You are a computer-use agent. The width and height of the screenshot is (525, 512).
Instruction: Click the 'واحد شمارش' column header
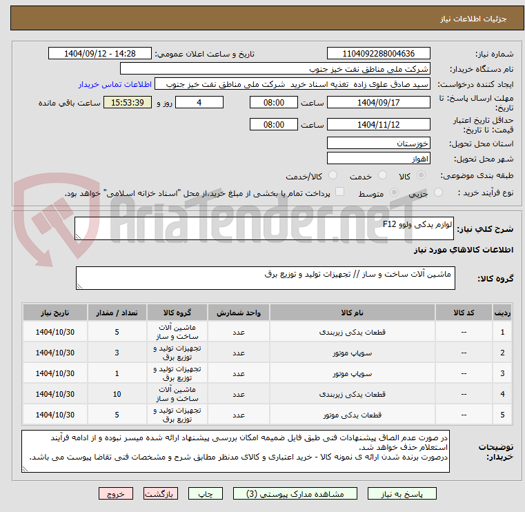coord(239,313)
